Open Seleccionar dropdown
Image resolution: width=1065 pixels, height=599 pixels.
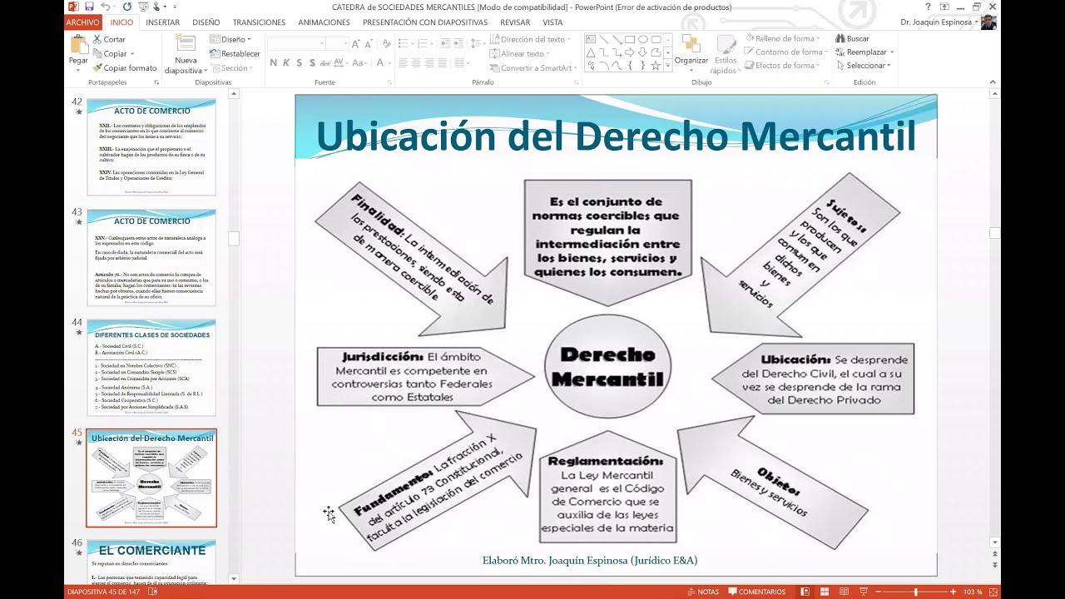pyautogui.click(x=864, y=66)
